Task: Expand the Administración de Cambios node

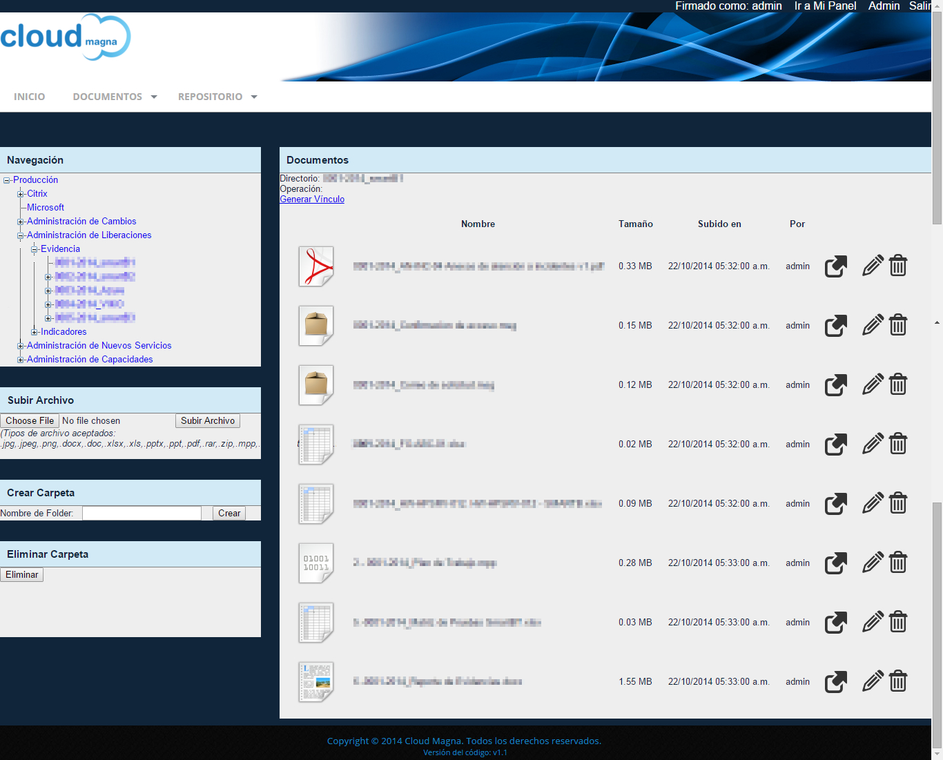Action: [21, 222]
